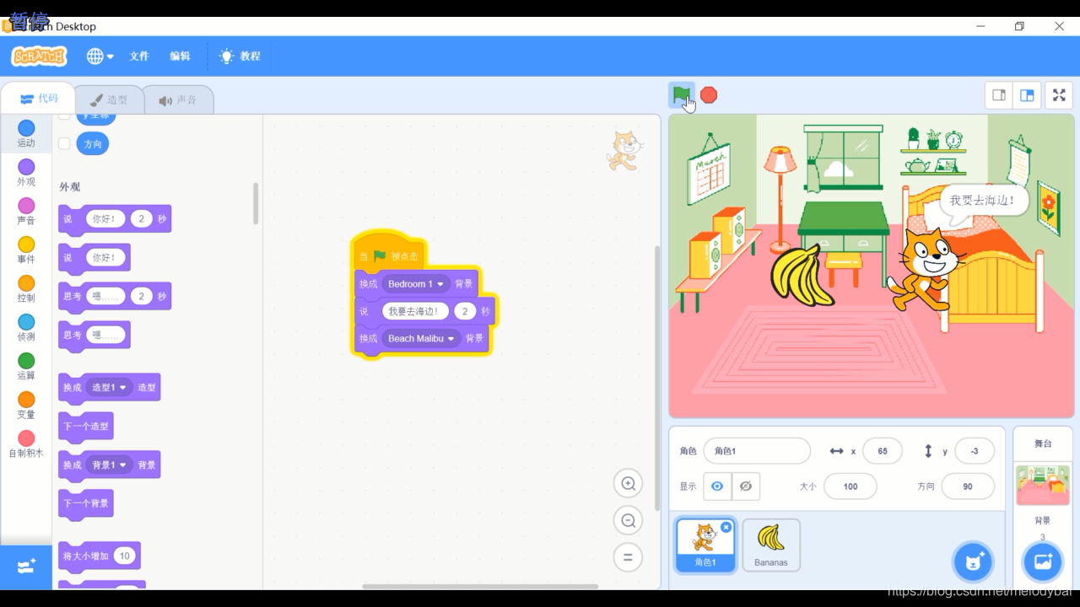Open the choose a sprite button

tap(973, 561)
